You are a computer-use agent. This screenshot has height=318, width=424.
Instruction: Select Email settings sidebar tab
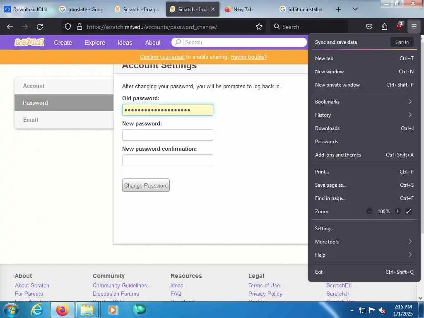pyautogui.click(x=64, y=120)
